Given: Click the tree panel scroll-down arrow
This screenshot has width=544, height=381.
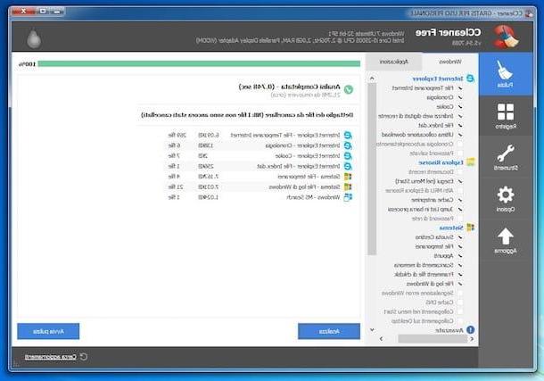Looking at the screenshot, I should click(x=372, y=329).
